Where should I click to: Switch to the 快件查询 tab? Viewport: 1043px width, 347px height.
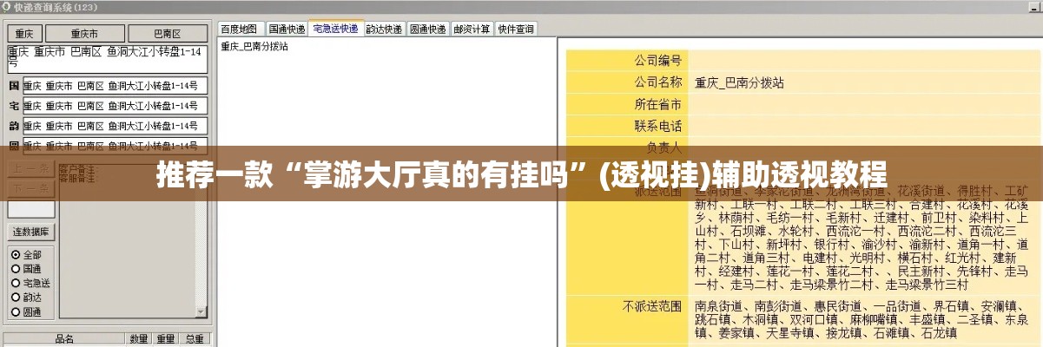(x=516, y=29)
